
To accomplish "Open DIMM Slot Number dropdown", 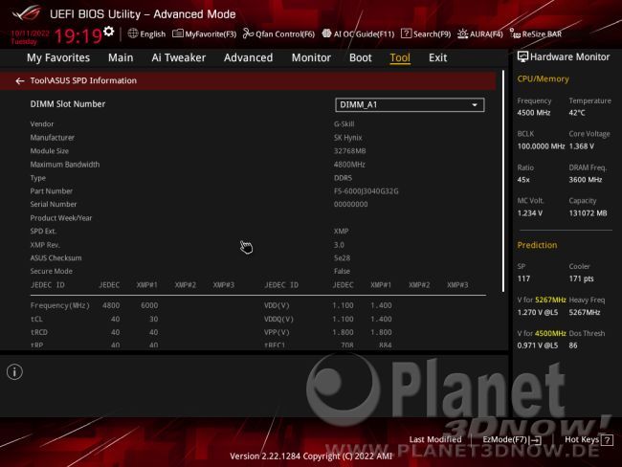I will tap(410, 104).
